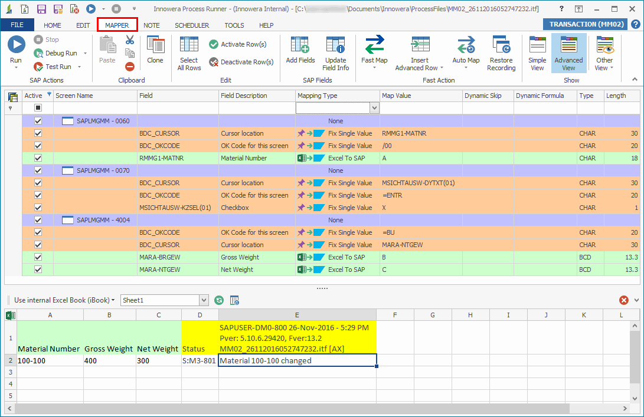Uncheck Active for SAPLMGMM - 0060 screen
Screen dimensions: 644x417
tap(38, 120)
